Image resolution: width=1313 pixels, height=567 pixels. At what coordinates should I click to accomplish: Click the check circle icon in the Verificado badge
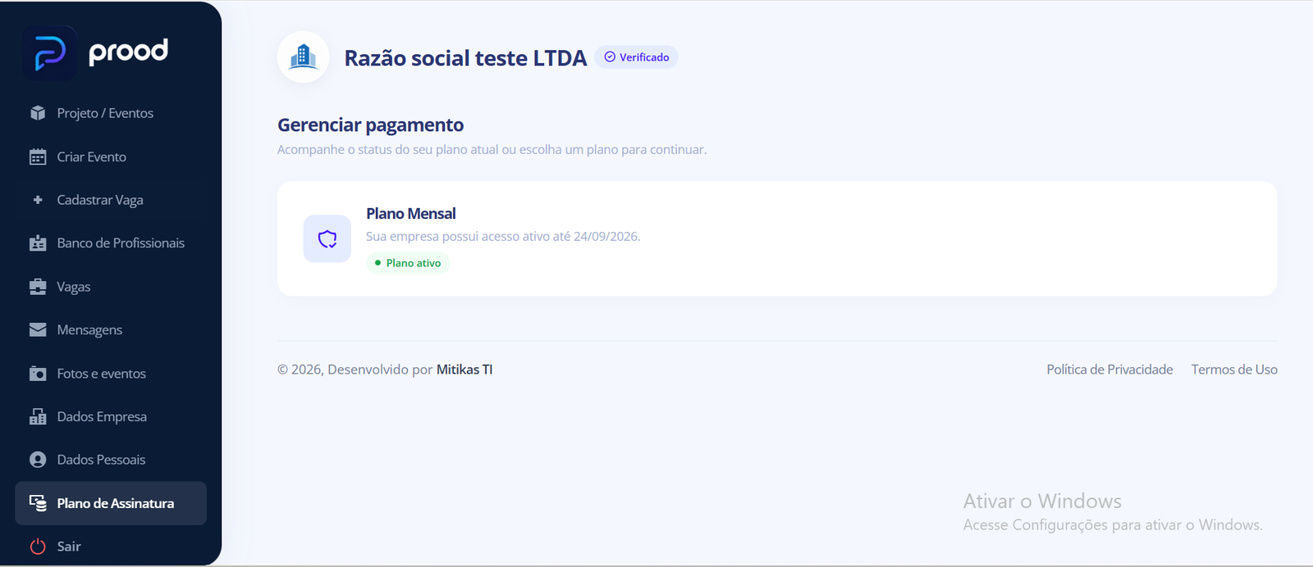(x=610, y=57)
